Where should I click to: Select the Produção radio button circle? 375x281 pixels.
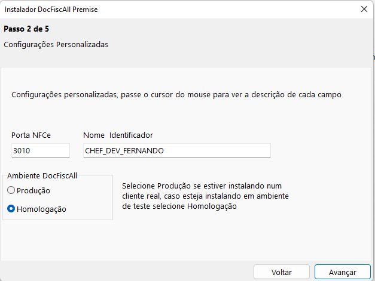pyautogui.click(x=11, y=190)
